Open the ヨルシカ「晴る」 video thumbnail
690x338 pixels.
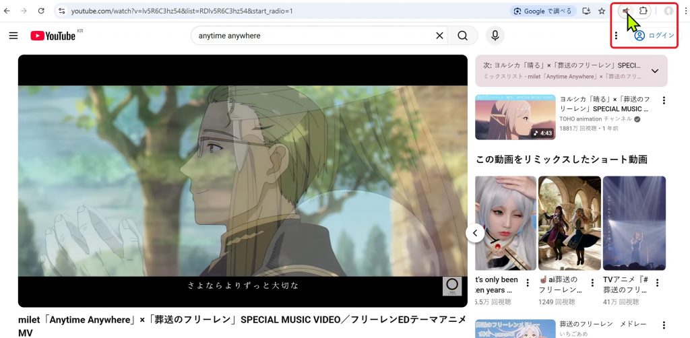click(515, 117)
